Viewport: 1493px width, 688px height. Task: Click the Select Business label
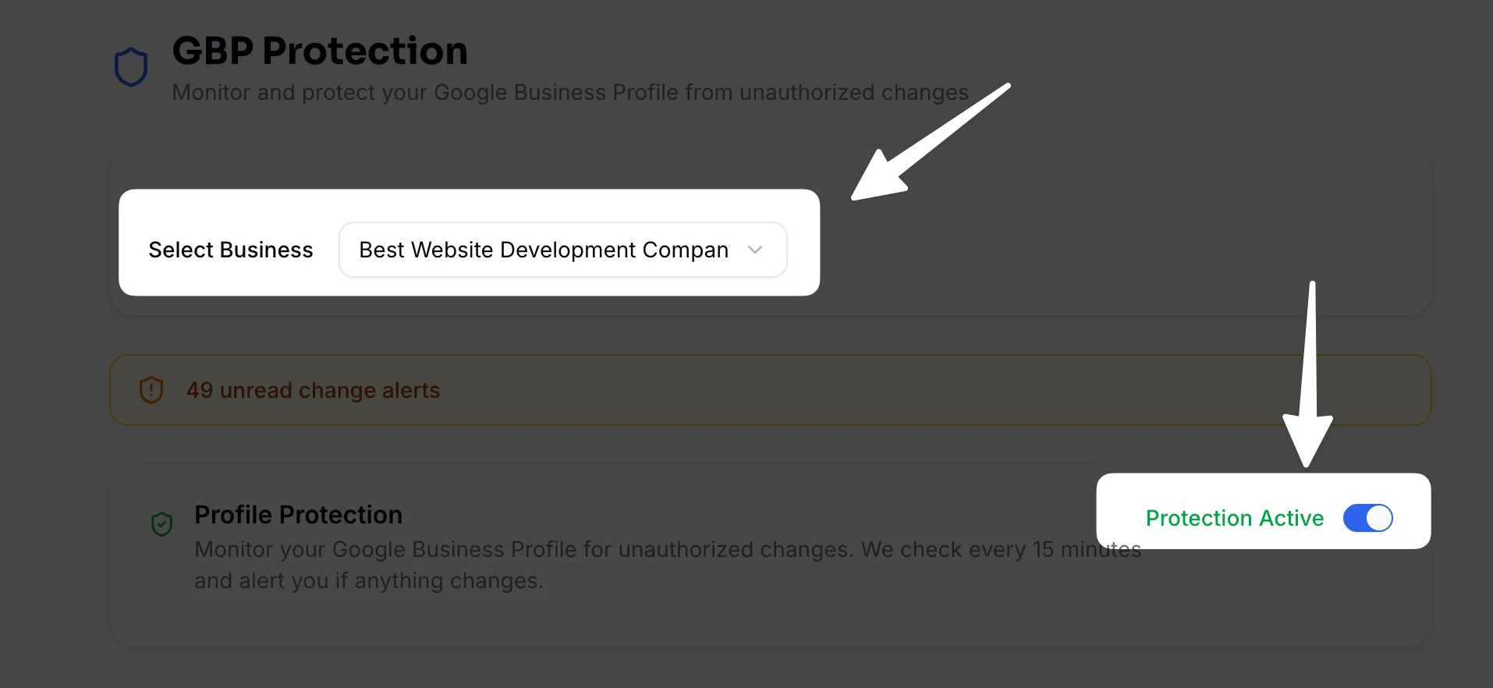click(231, 250)
